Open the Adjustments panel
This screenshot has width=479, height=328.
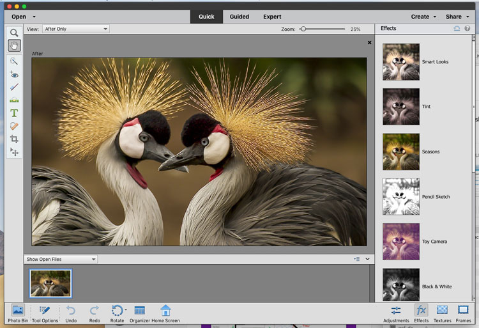pyautogui.click(x=396, y=314)
